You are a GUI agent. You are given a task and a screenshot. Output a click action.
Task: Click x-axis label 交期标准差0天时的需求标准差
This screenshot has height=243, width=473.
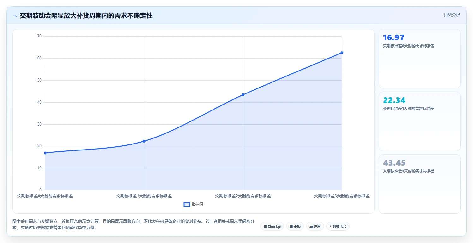click(x=45, y=196)
